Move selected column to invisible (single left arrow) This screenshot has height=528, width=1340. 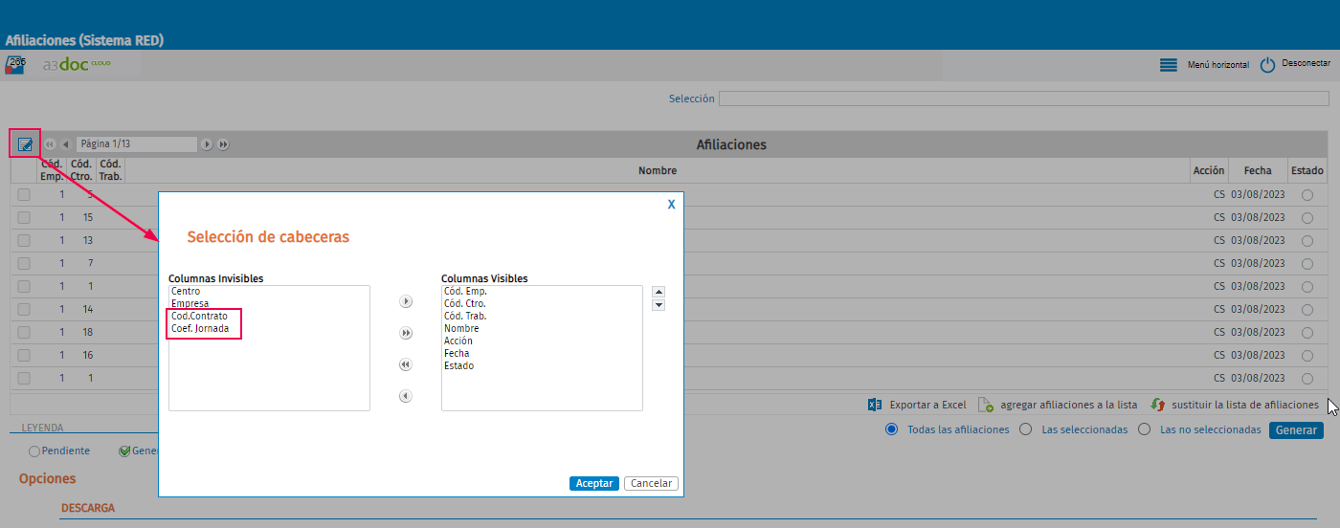[406, 396]
